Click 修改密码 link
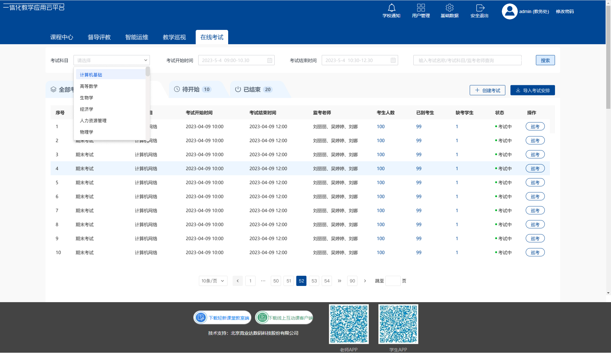Image resolution: width=611 pixels, height=354 pixels. 565,11
